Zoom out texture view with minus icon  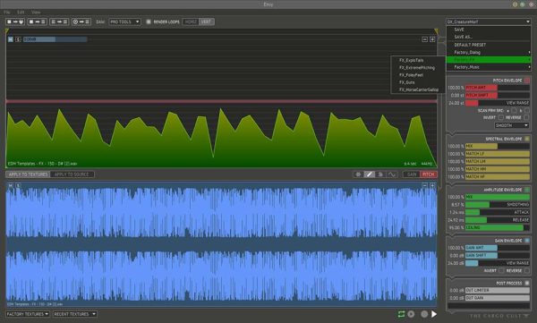click(424, 185)
